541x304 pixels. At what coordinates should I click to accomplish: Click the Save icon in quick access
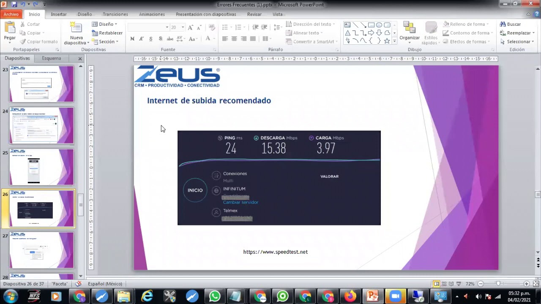coord(15,4)
